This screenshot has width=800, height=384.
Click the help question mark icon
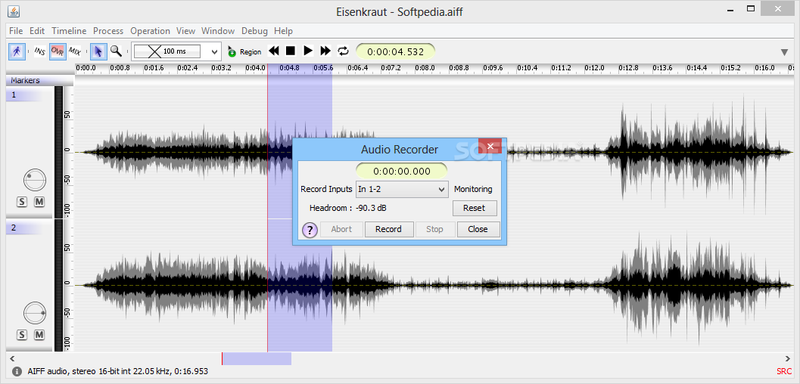point(310,230)
